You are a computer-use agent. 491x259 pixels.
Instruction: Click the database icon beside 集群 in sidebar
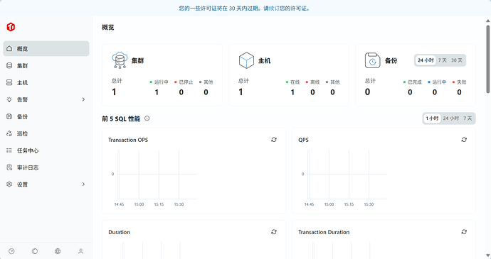click(9, 65)
